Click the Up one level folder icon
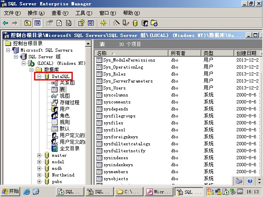Viewport: 263px width, 197px height. click(28, 23)
